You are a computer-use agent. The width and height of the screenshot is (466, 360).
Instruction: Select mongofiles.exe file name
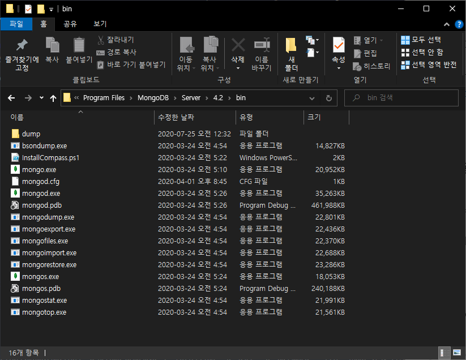tap(45, 241)
